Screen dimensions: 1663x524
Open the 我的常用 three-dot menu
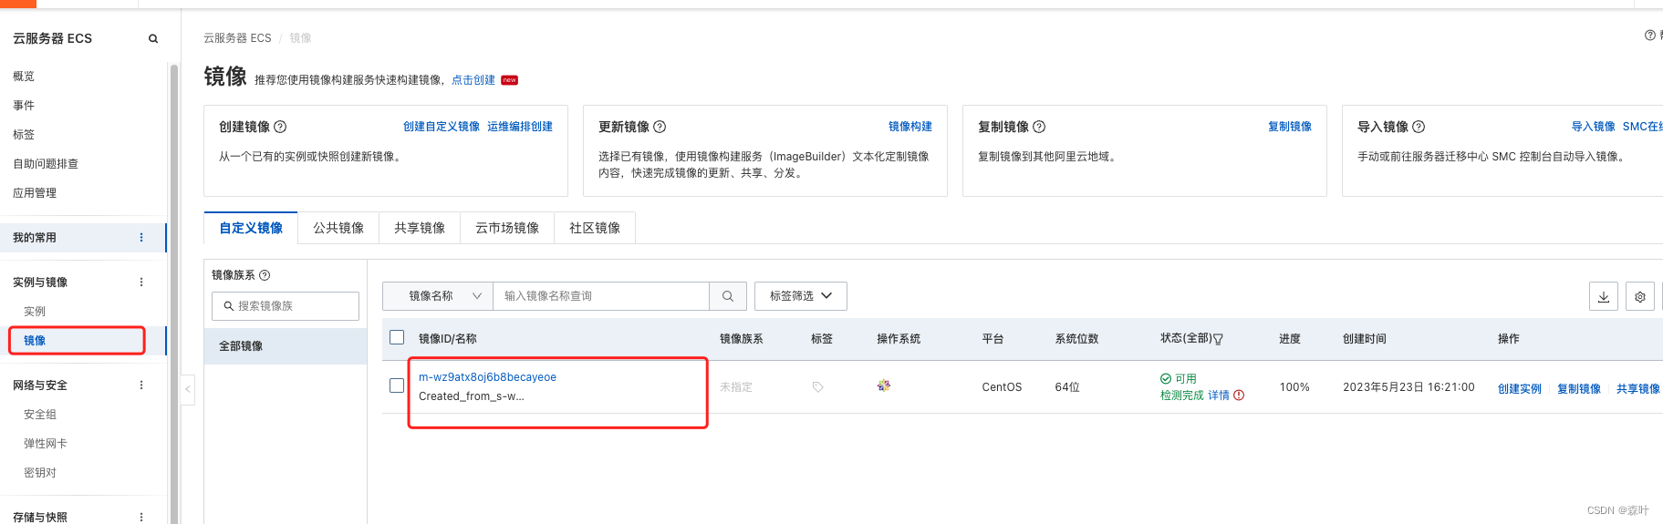point(141,238)
